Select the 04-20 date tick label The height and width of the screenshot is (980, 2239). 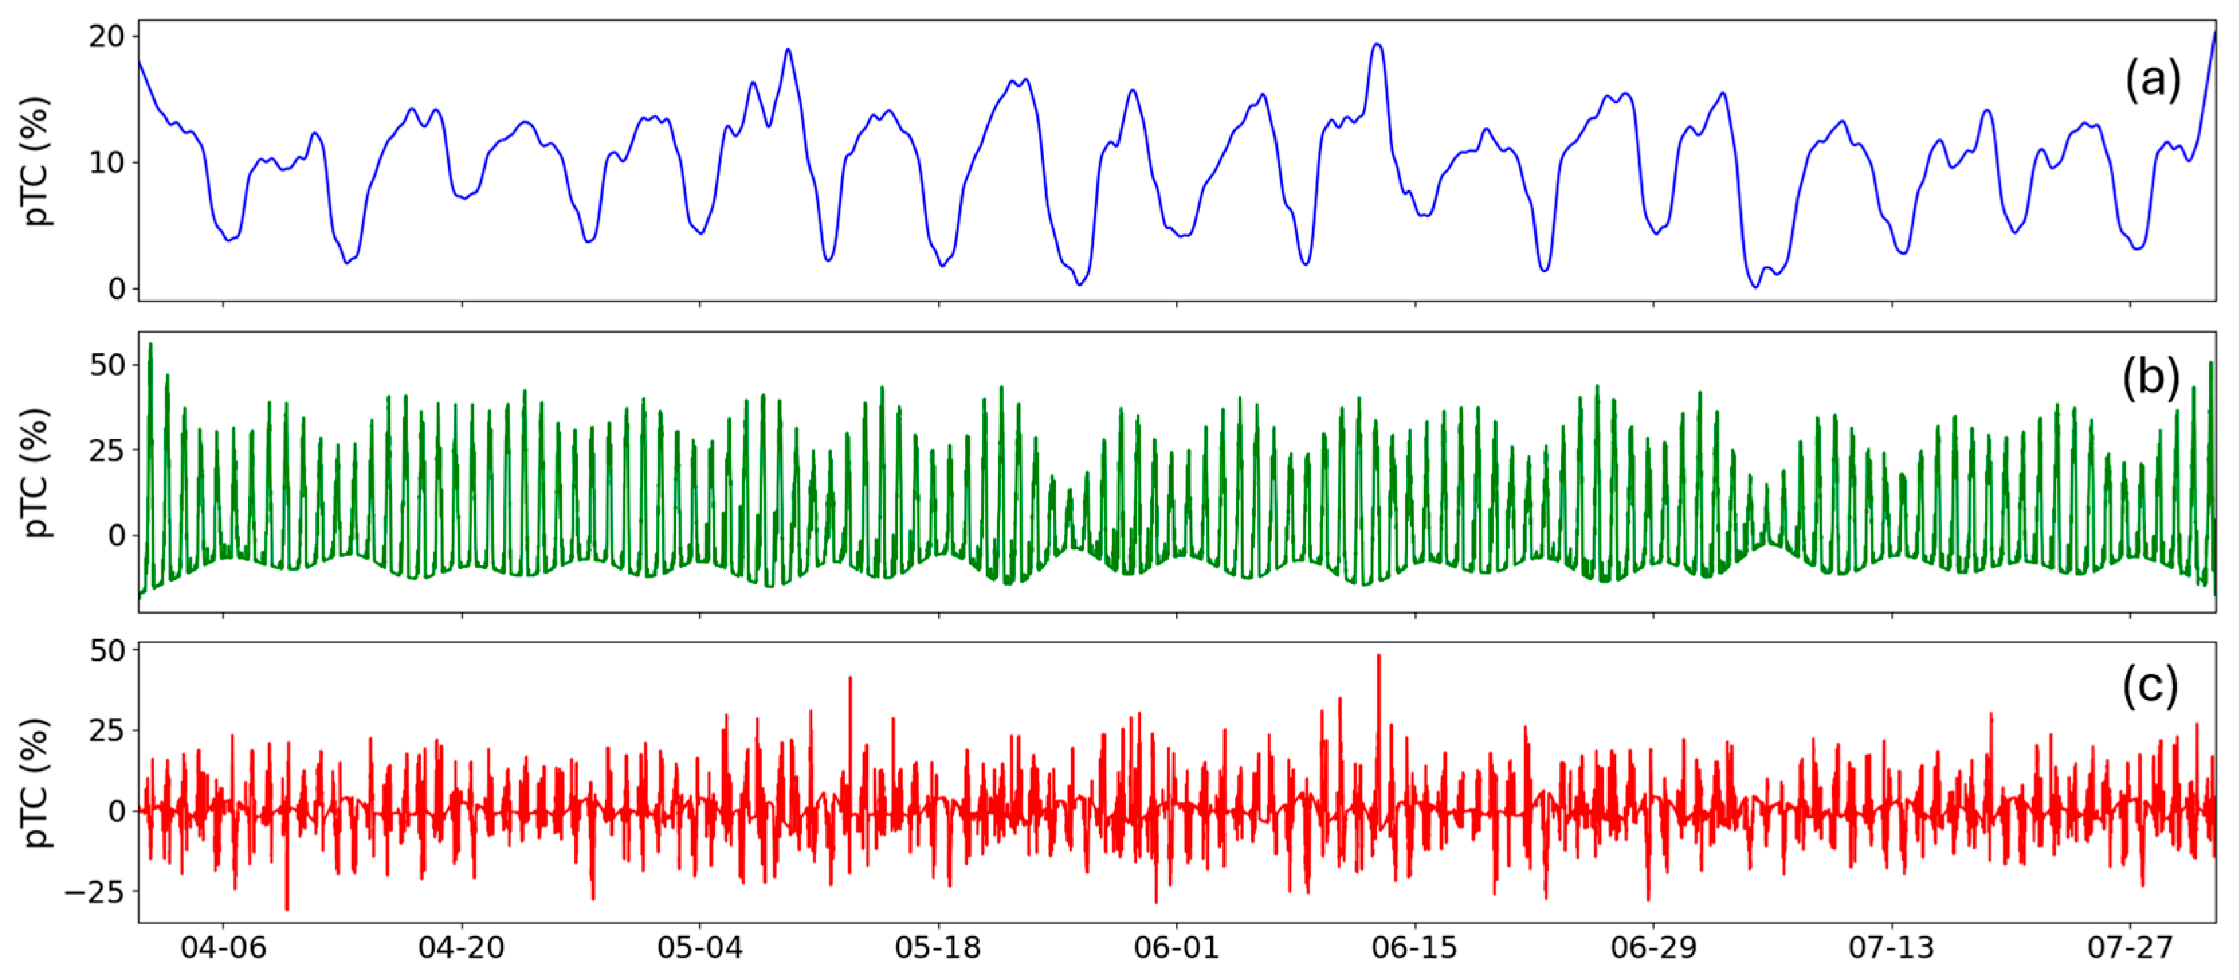[x=462, y=948]
